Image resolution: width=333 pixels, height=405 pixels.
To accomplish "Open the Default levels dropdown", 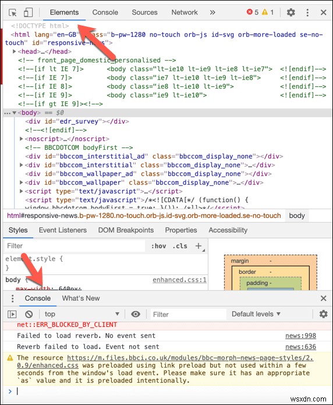I will [256, 314].
